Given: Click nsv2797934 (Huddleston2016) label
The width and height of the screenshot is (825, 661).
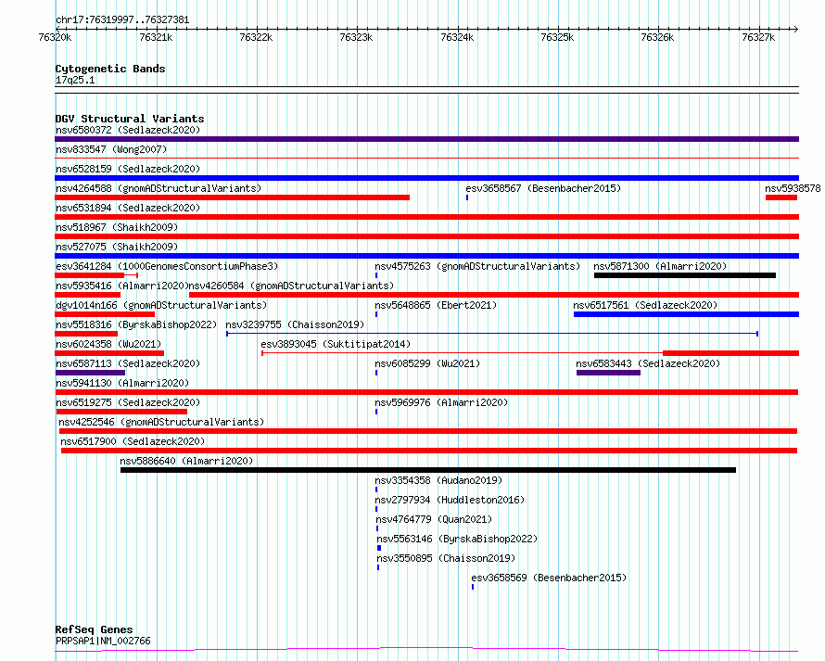Looking at the screenshot, I should pyautogui.click(x=450, y=500).
